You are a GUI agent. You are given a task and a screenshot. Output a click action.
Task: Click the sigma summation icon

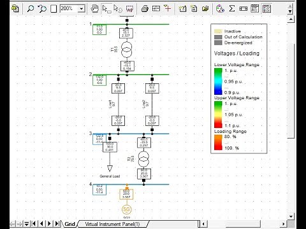tap(231, 8)
